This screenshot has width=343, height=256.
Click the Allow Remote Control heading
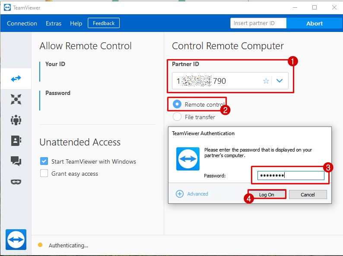[x=86, y=46]
